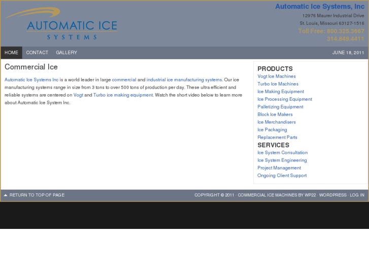Open the Ice System Engineering service
This screenshot has height=276, width=369.
[282, 160]
